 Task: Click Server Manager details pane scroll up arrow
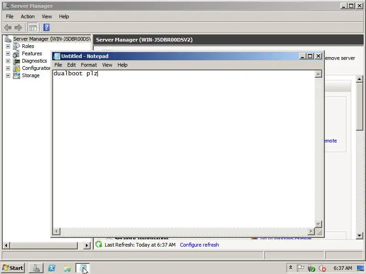pyautogui.click(x=360, y=79)
